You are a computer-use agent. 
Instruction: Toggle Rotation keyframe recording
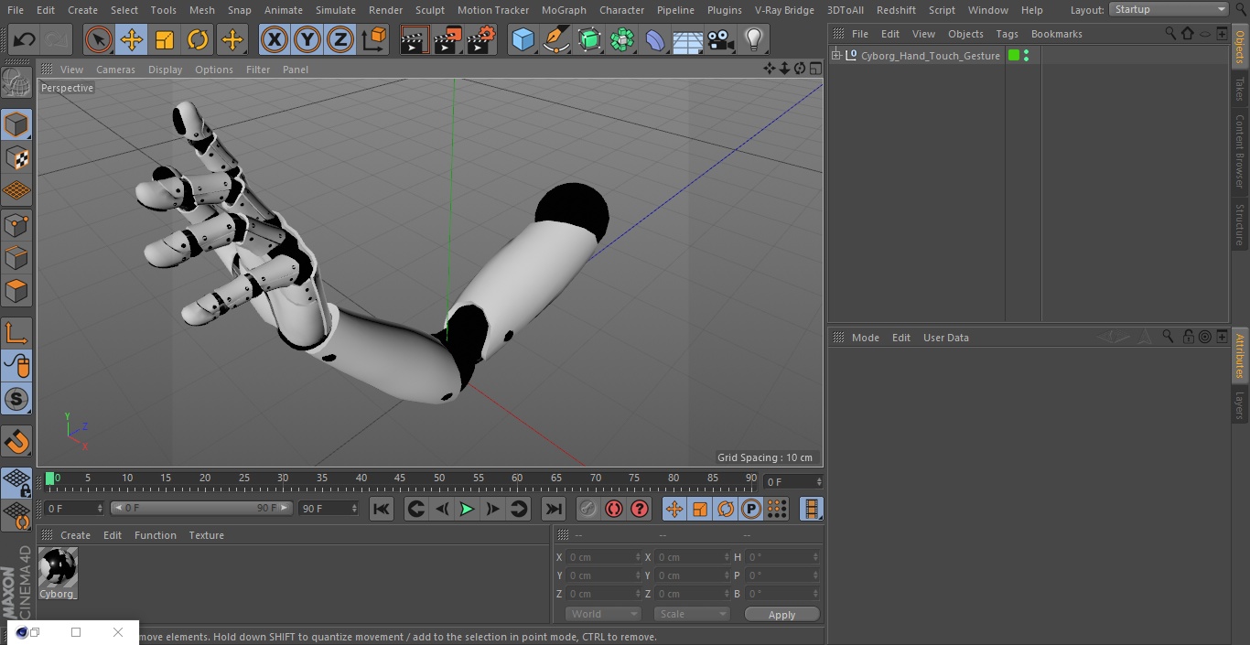pos(726,509)
